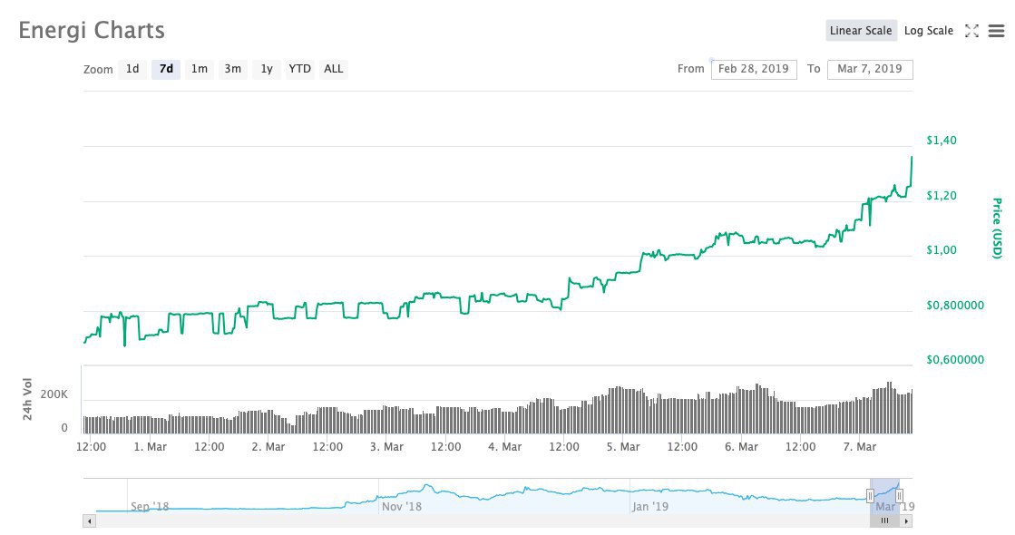The image size is (1015, 535).
Task: Click the 2. Mar date label
Action: click(268, 446)
